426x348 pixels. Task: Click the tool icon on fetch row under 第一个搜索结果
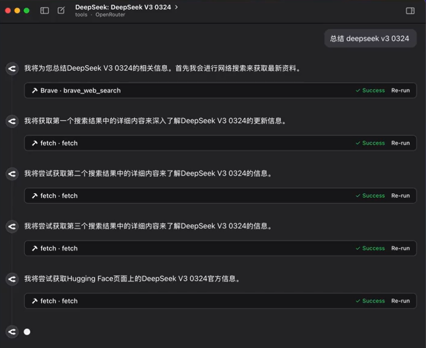(35, 143)
